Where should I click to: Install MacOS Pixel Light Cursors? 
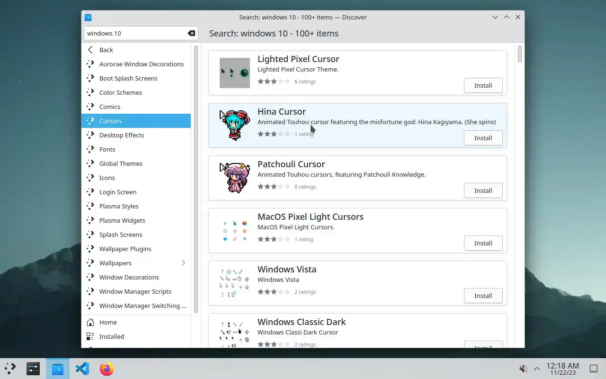pyautogui.click(x=483, y=243)
